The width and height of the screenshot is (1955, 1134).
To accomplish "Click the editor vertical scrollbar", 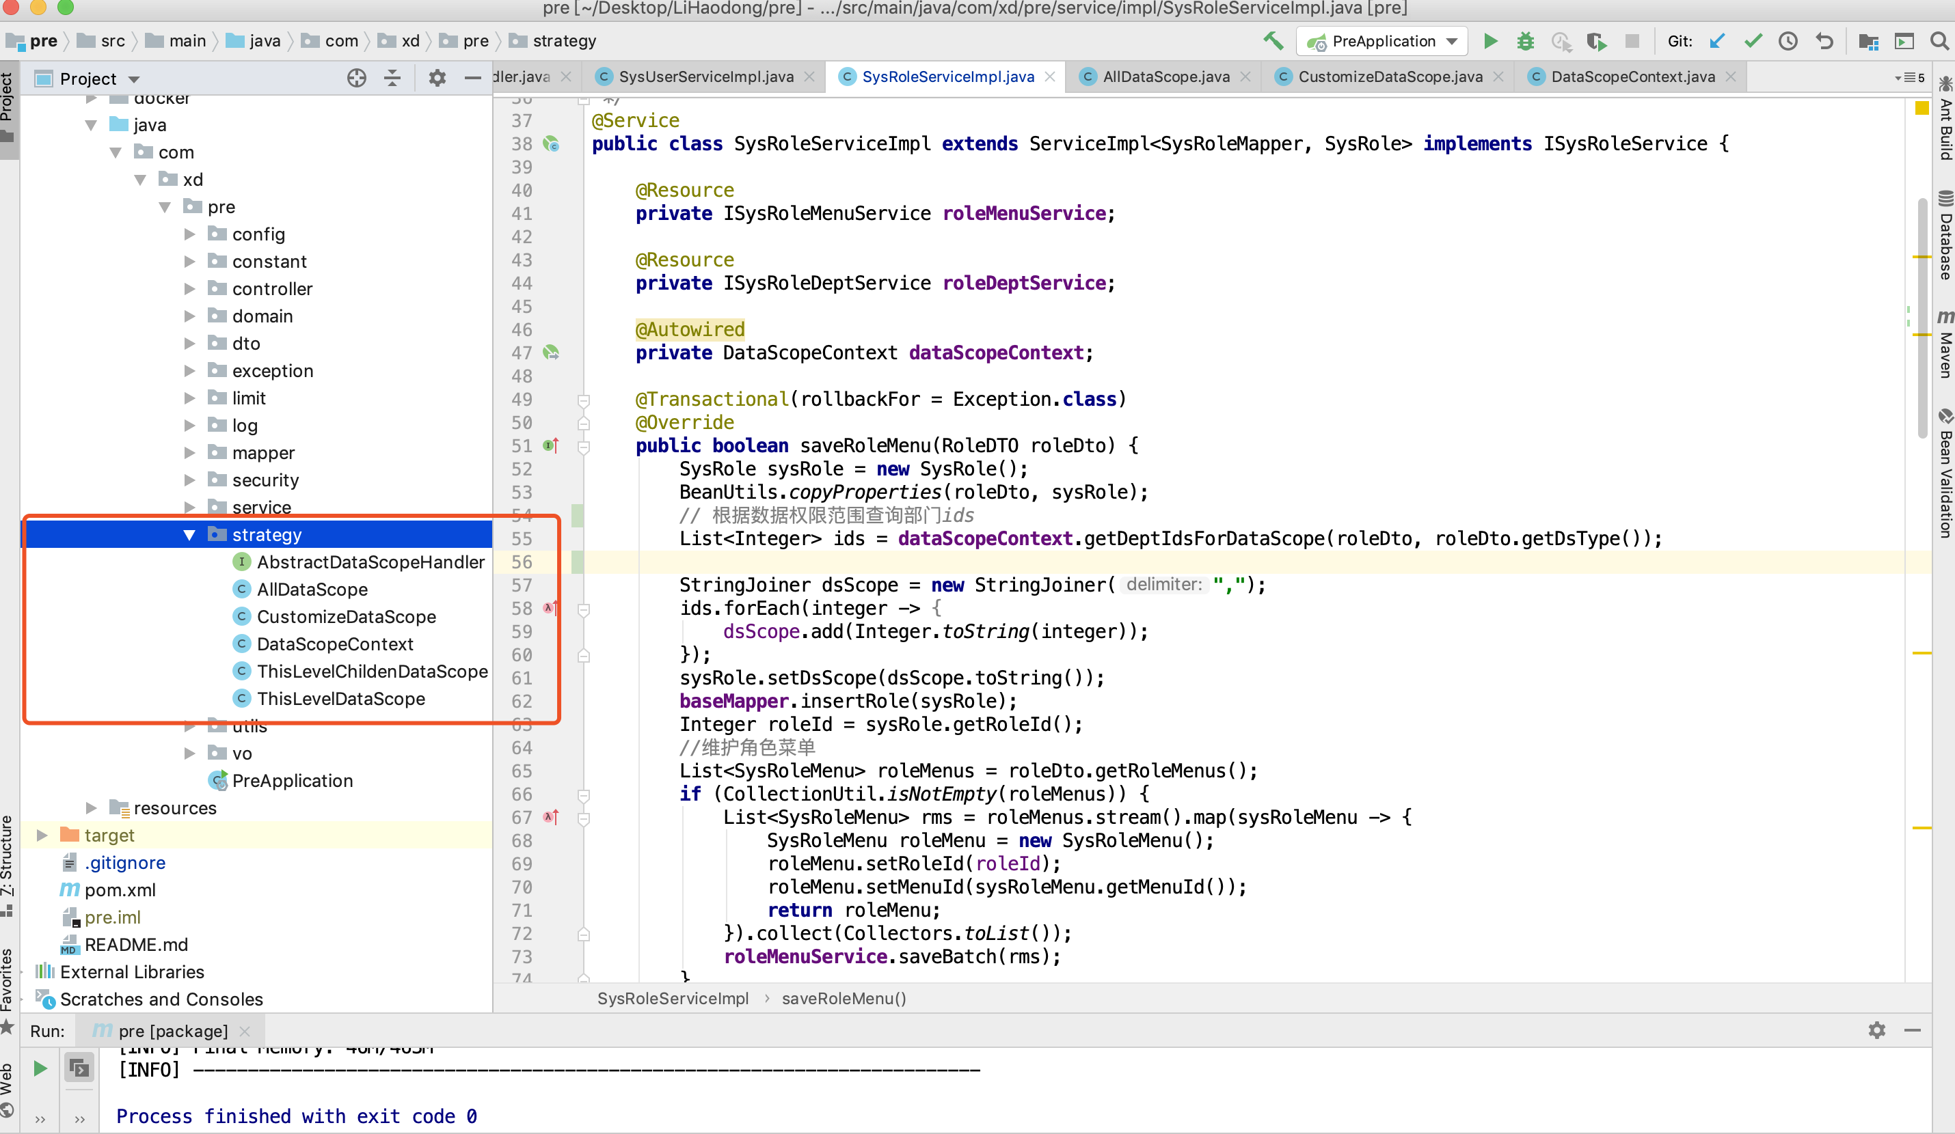I will (x=1922, y=318).
